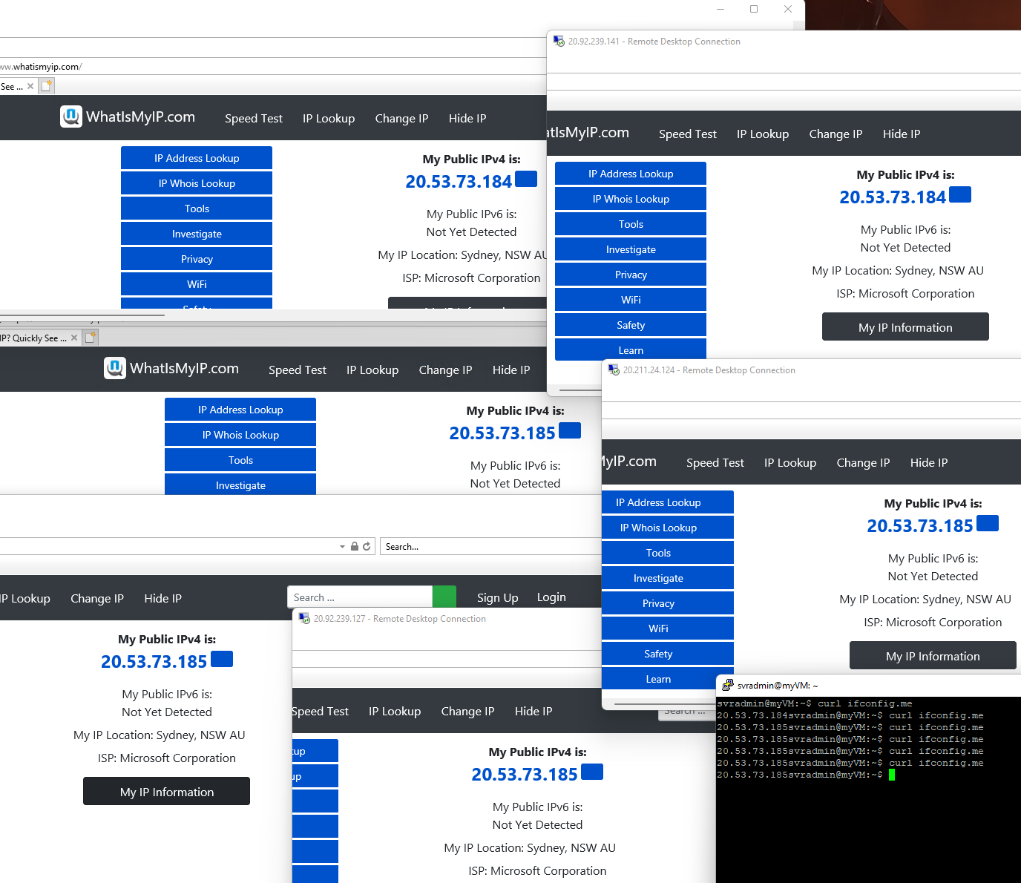
Task: Click the RDP icon of the 20.211.24.124 window
Action: pyautogui.click(x=614, y=370)
